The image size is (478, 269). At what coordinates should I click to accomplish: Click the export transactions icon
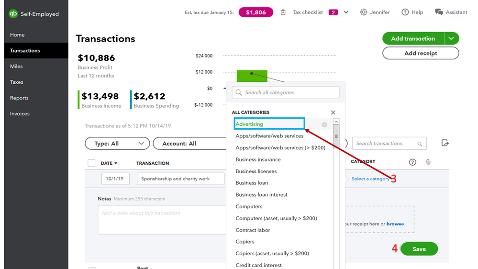click(x=445, y=143)
